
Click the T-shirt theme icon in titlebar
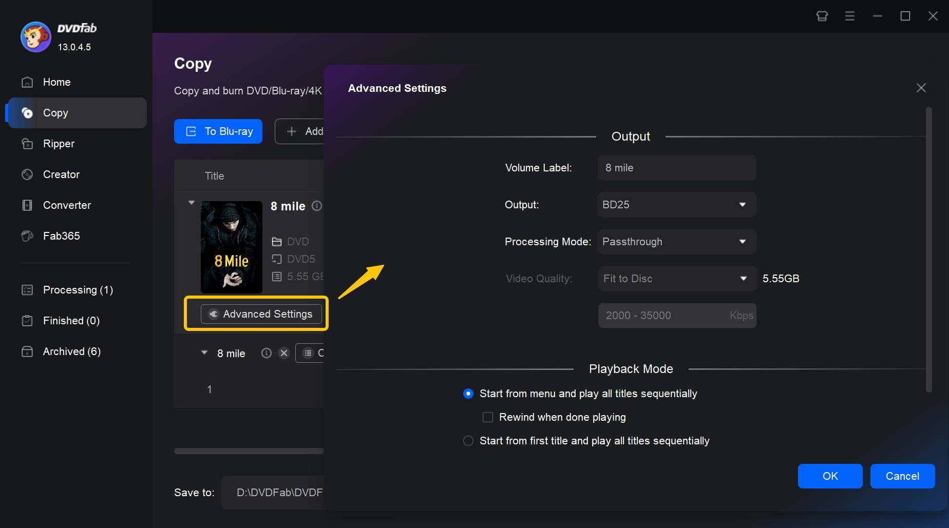pyautogui.click(x=822, y=16)
